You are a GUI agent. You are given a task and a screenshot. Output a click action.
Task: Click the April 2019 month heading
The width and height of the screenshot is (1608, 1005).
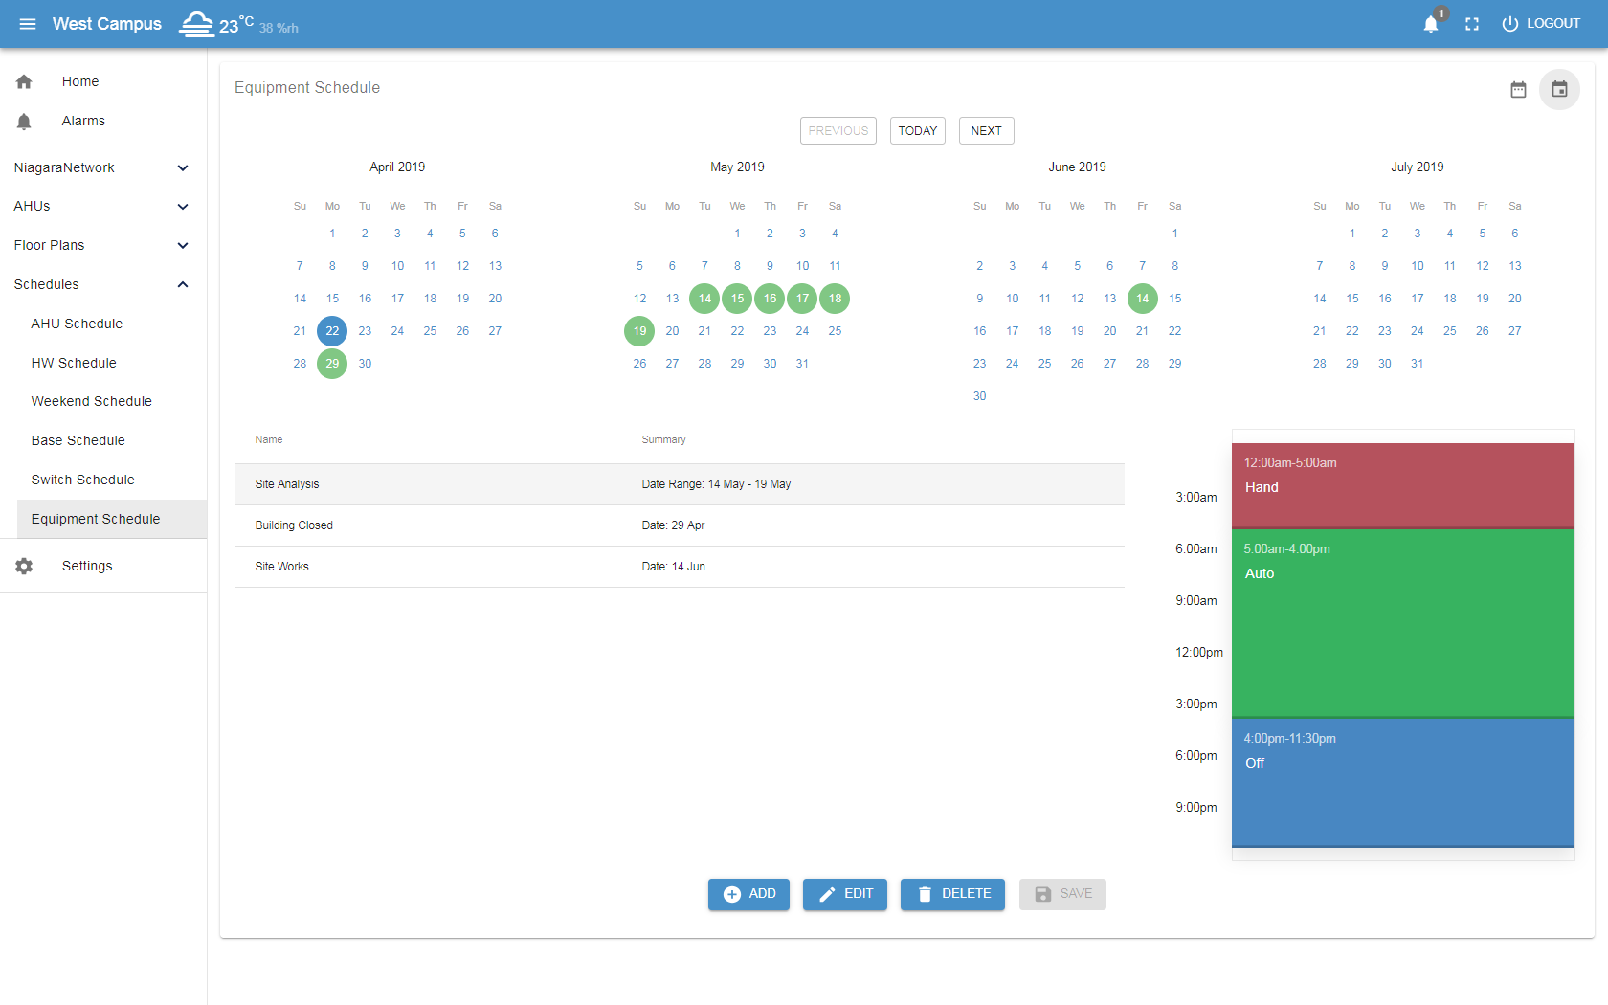(397, 167)
